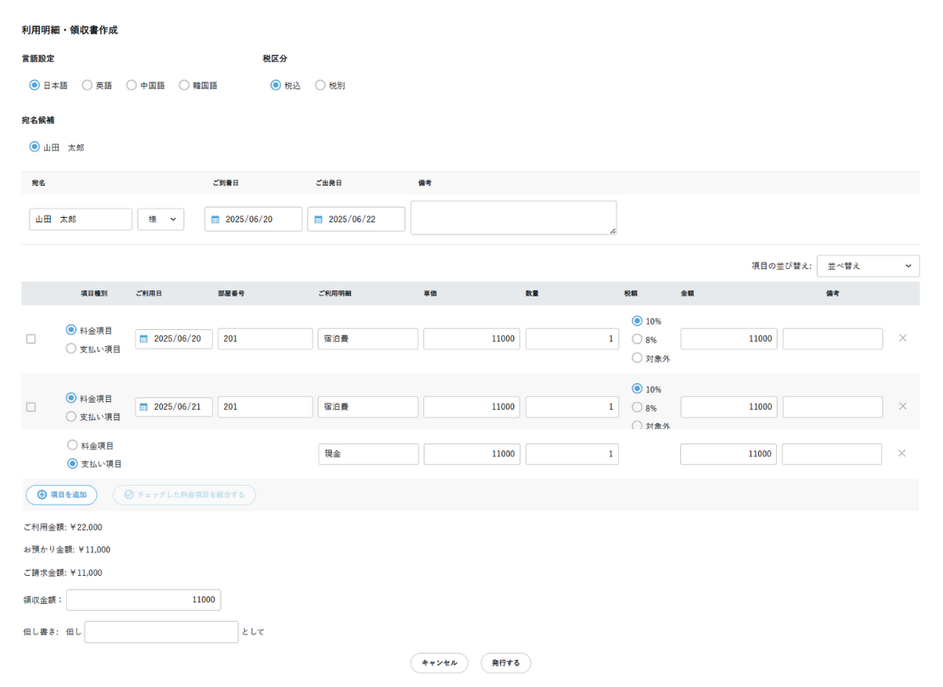Remove the first 宿泊費 row with X icon
Viewport: 943px width, 687px height.
902,338
